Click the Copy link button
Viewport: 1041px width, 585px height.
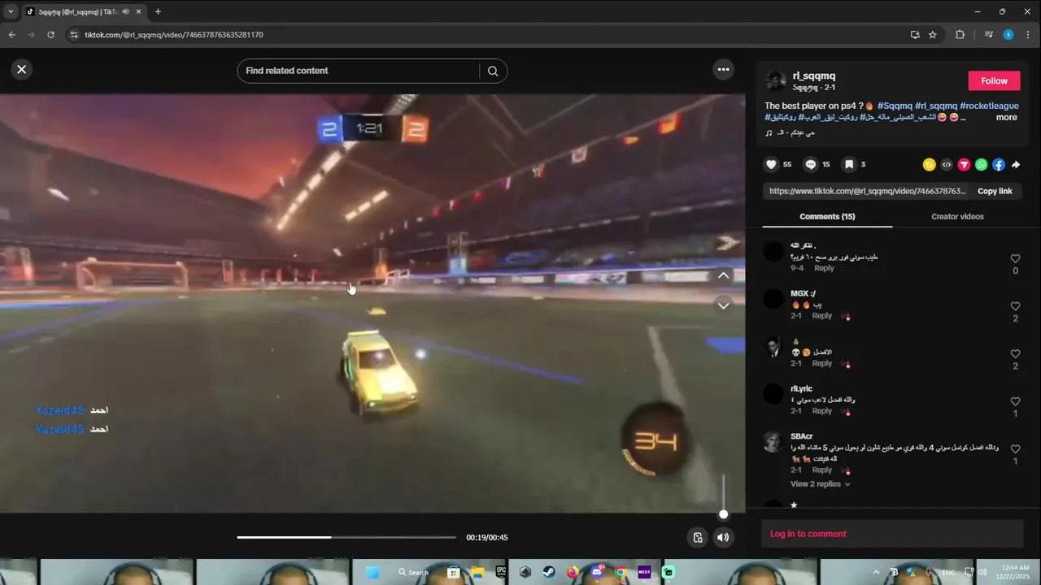click(995, 191)
